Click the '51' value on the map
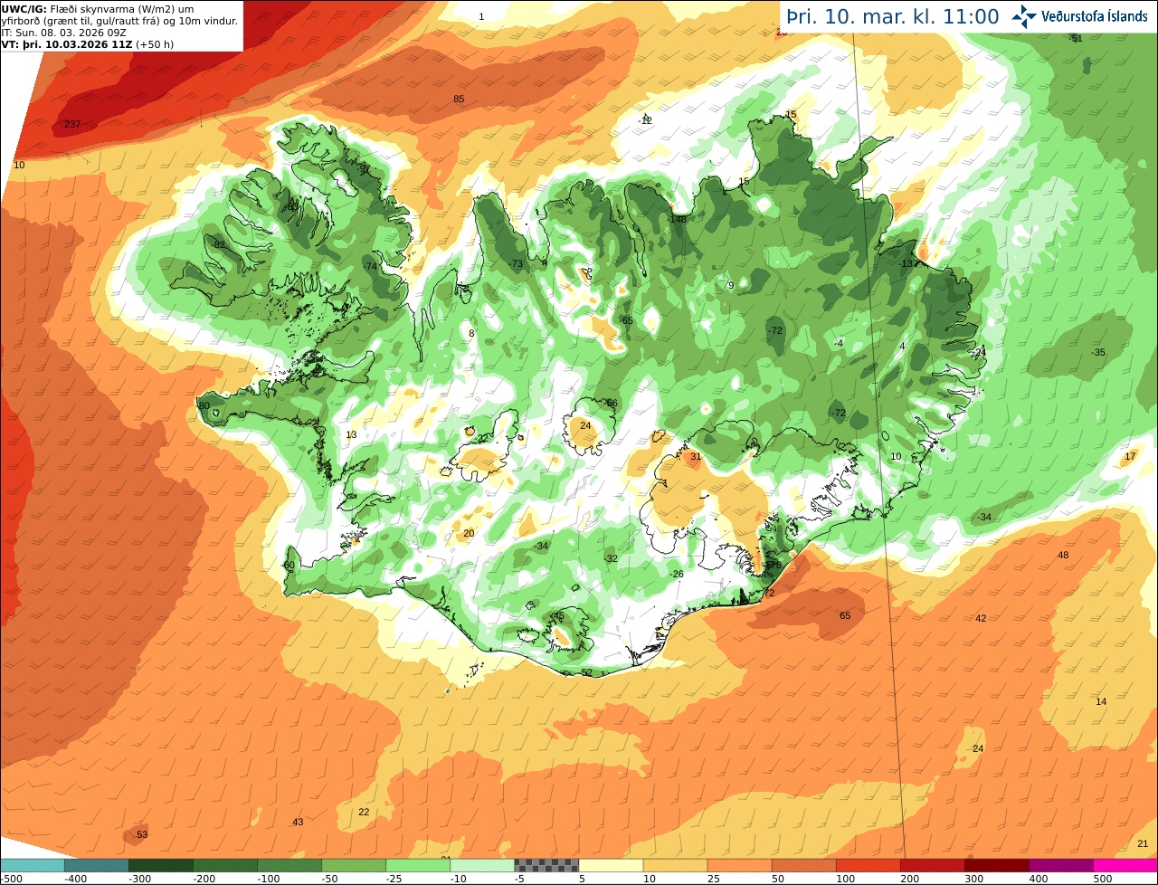 click(x=1077, y=38)
